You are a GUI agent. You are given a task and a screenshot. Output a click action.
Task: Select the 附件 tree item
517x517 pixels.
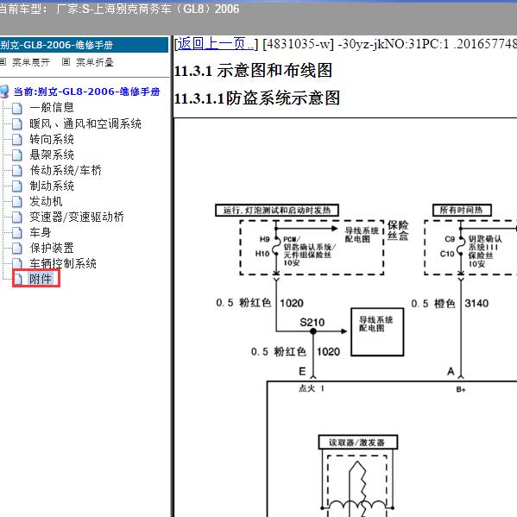[41, 279]
